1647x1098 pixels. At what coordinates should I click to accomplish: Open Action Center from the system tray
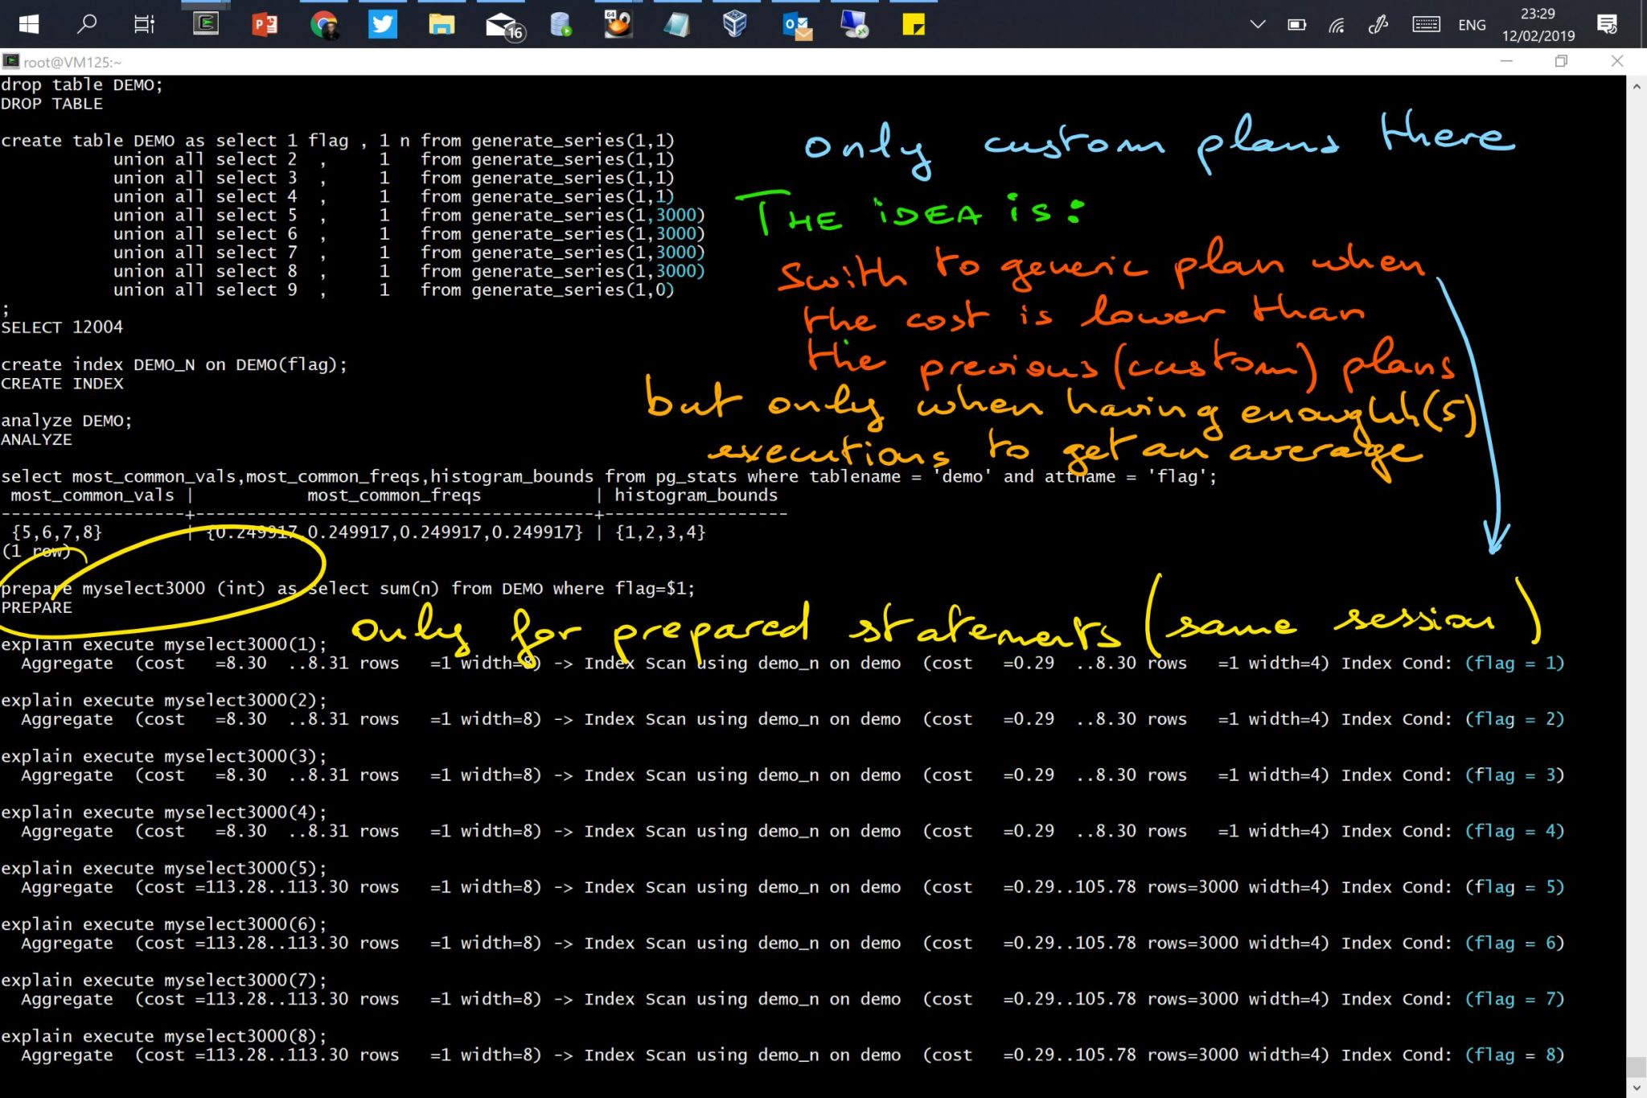pos(1608,24)
